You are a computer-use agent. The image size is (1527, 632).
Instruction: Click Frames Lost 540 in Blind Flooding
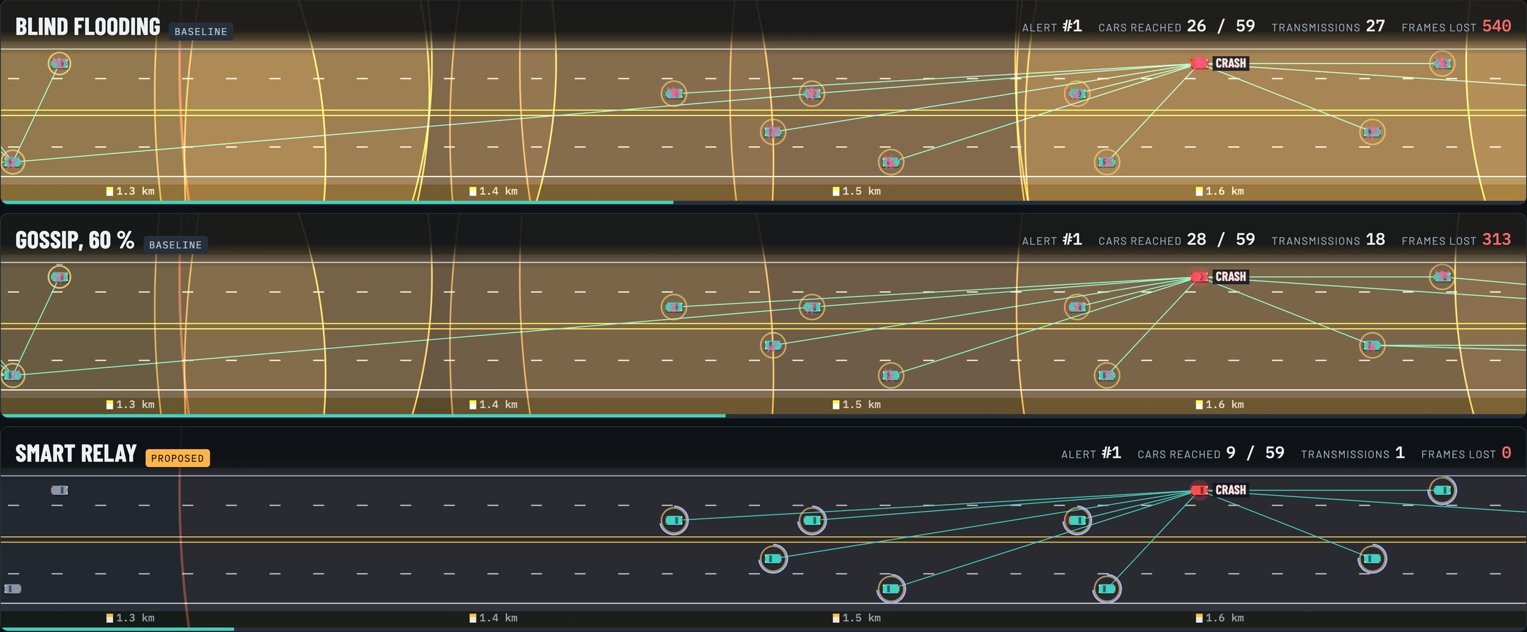coord(1456,26)
